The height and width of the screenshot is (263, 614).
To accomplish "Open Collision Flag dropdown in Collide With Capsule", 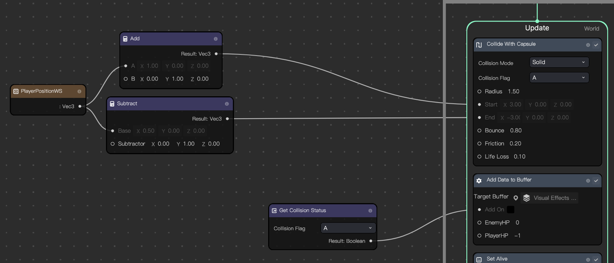I will [x=559, y=78].
